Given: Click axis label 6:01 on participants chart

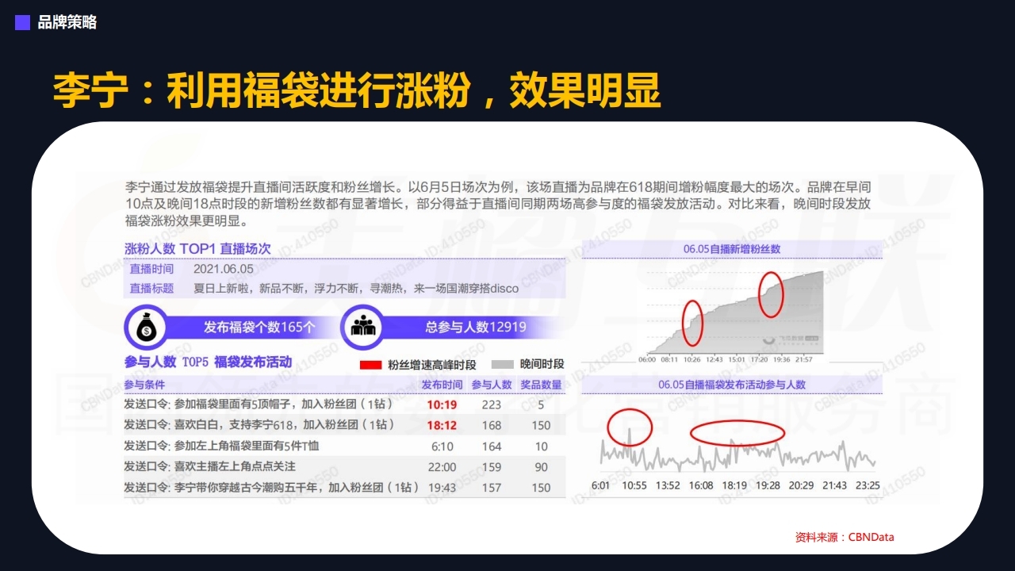Looking at the screenshot, I should [601, 485].
